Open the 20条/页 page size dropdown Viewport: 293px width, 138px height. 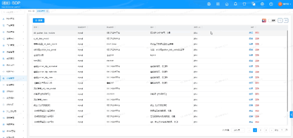pos(238,130)
